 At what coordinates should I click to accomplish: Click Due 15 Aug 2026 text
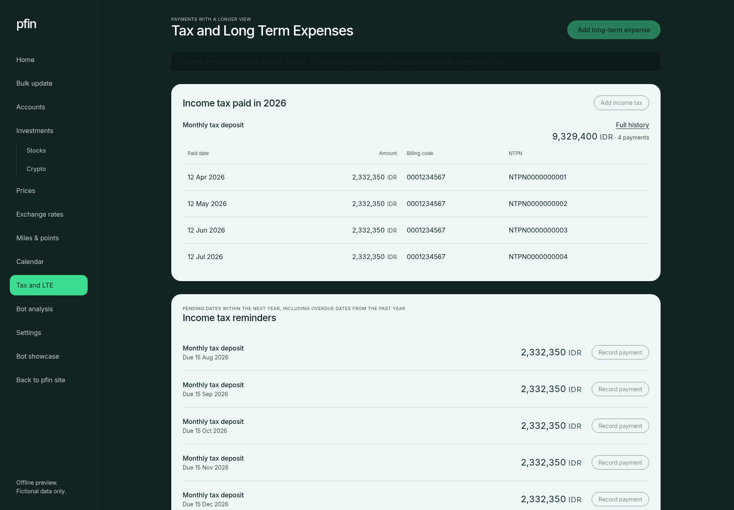pos(206,357)
